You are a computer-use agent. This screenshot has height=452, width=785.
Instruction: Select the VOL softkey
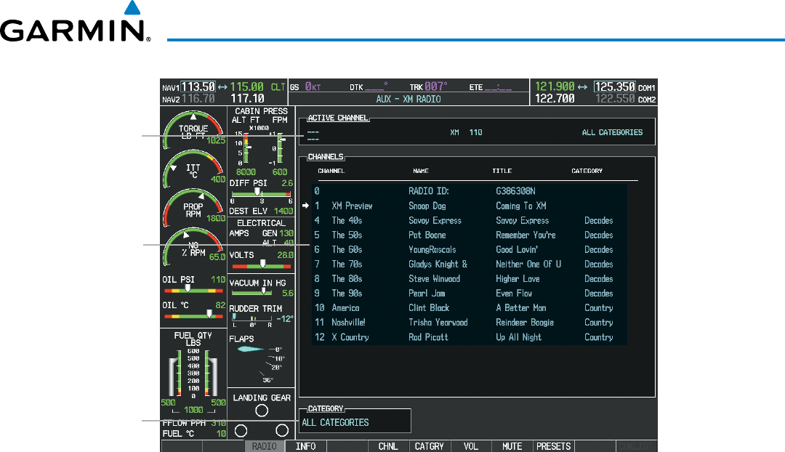470,446
